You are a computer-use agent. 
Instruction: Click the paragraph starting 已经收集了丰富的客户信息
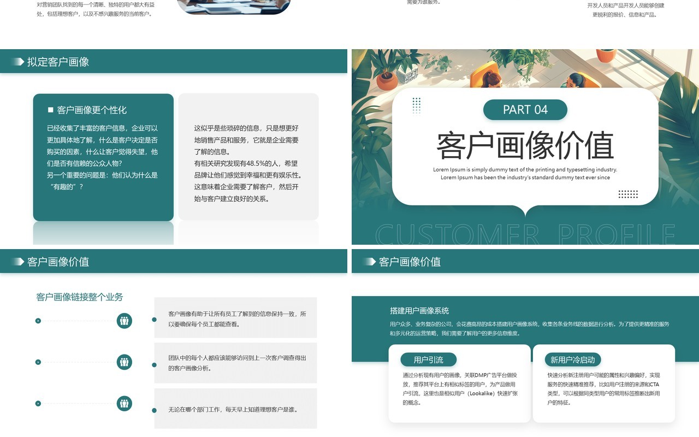click(103, 157)
